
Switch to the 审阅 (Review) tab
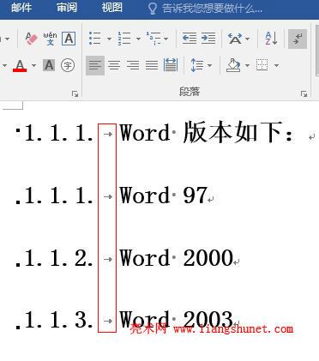coord(67,8)
